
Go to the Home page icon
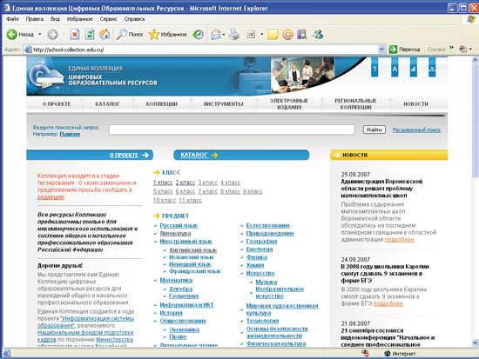105,34
